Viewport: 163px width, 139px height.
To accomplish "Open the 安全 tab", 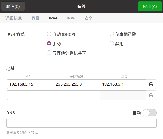I will click(x=89, y=18).
